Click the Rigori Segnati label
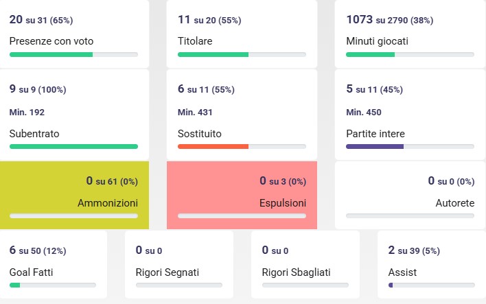Viewport: 486px width, 304px height. click(167, 272)
